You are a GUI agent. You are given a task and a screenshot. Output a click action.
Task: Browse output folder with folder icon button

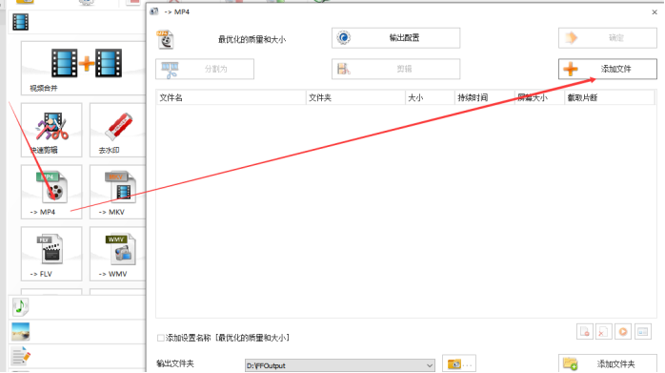tap(459, 364)
